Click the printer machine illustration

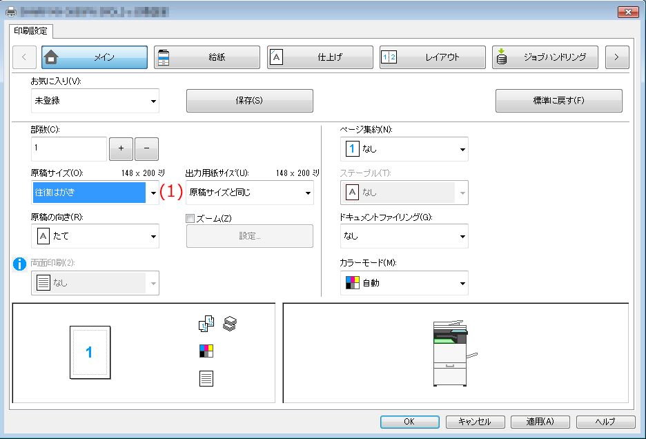(x=454, y=353)
